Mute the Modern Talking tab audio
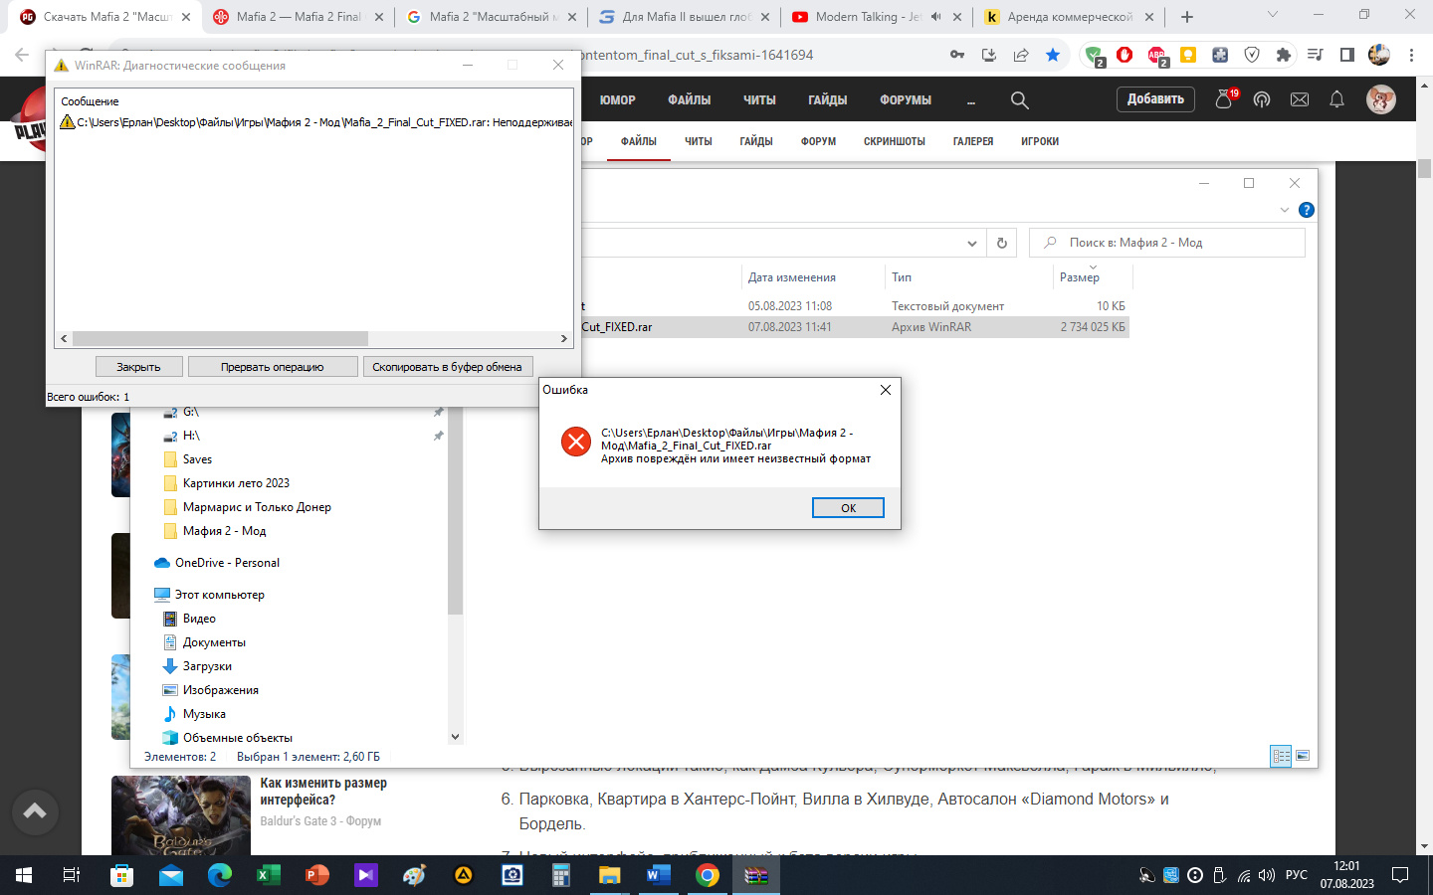 point(935,17)
